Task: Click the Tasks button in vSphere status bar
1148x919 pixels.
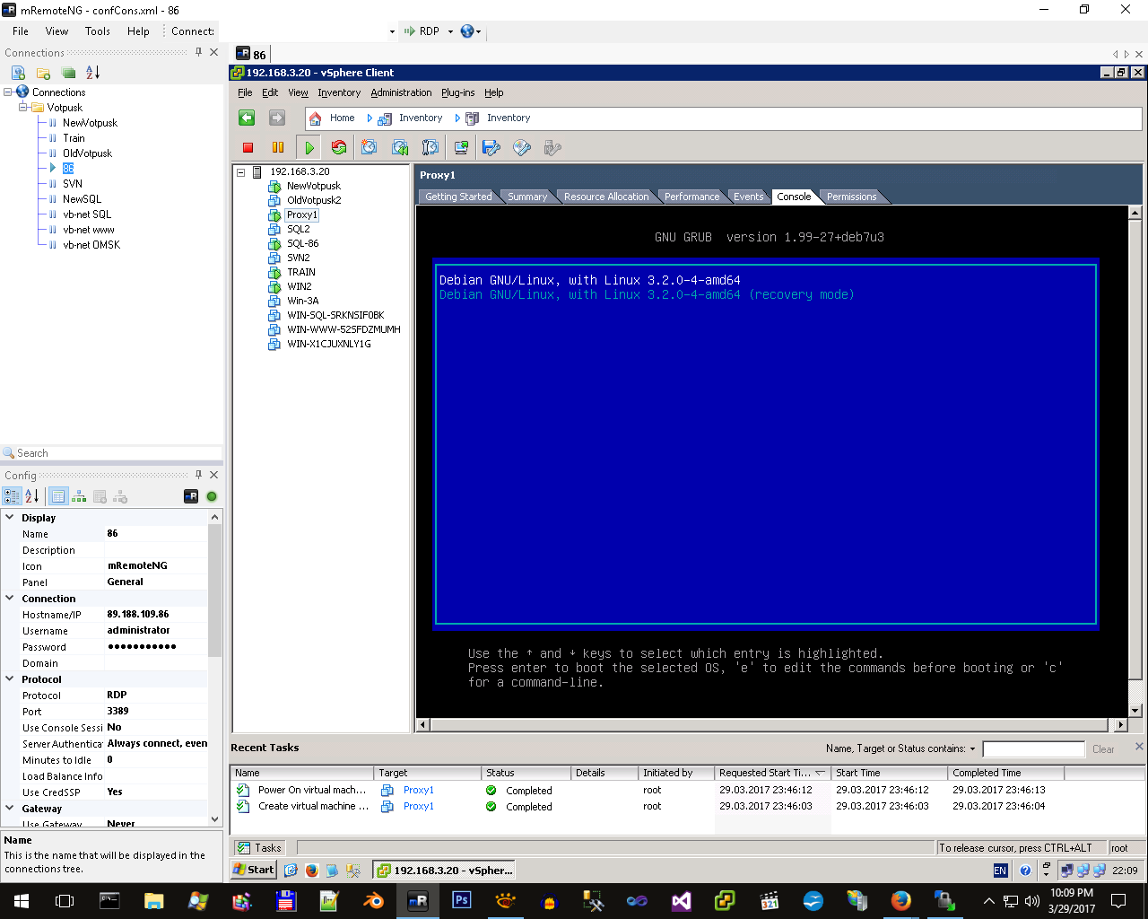Action: point(259,847)
